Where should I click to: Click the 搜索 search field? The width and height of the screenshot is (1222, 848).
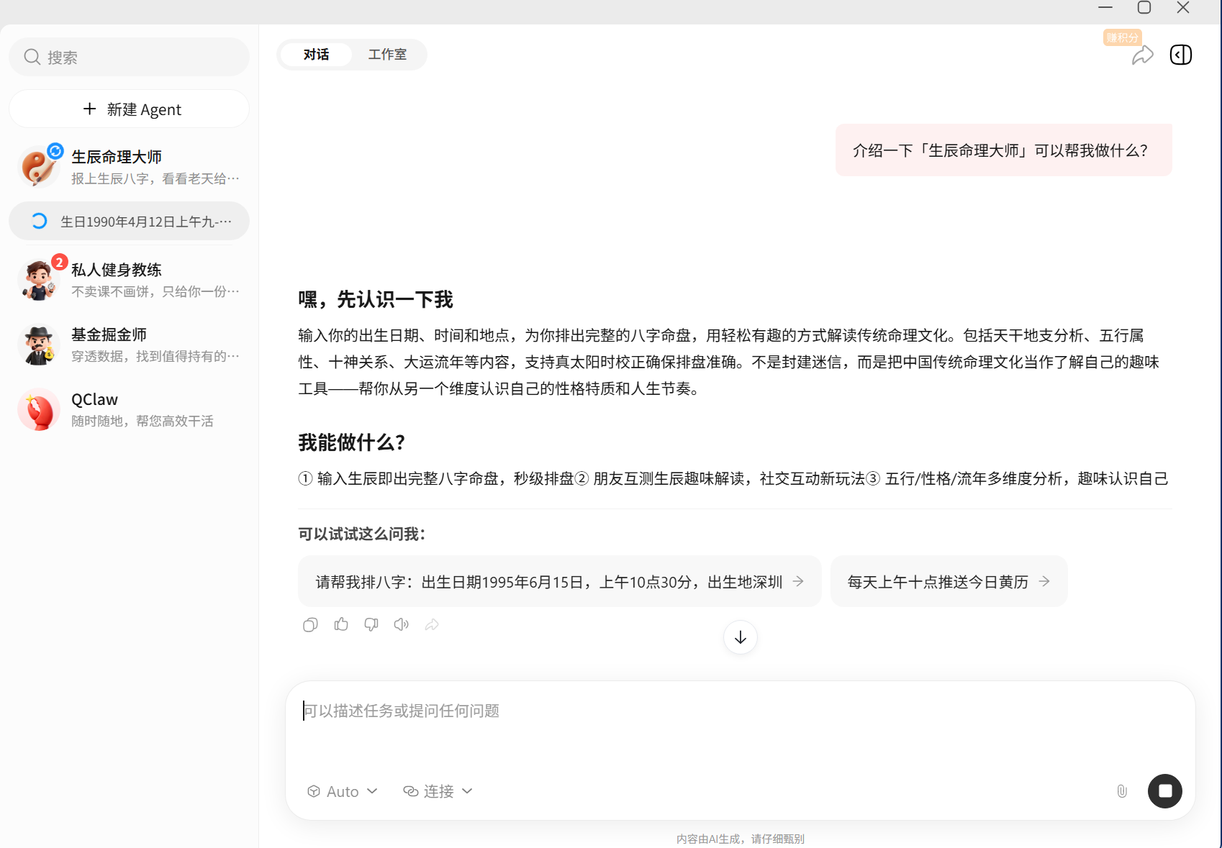(130, 57)
